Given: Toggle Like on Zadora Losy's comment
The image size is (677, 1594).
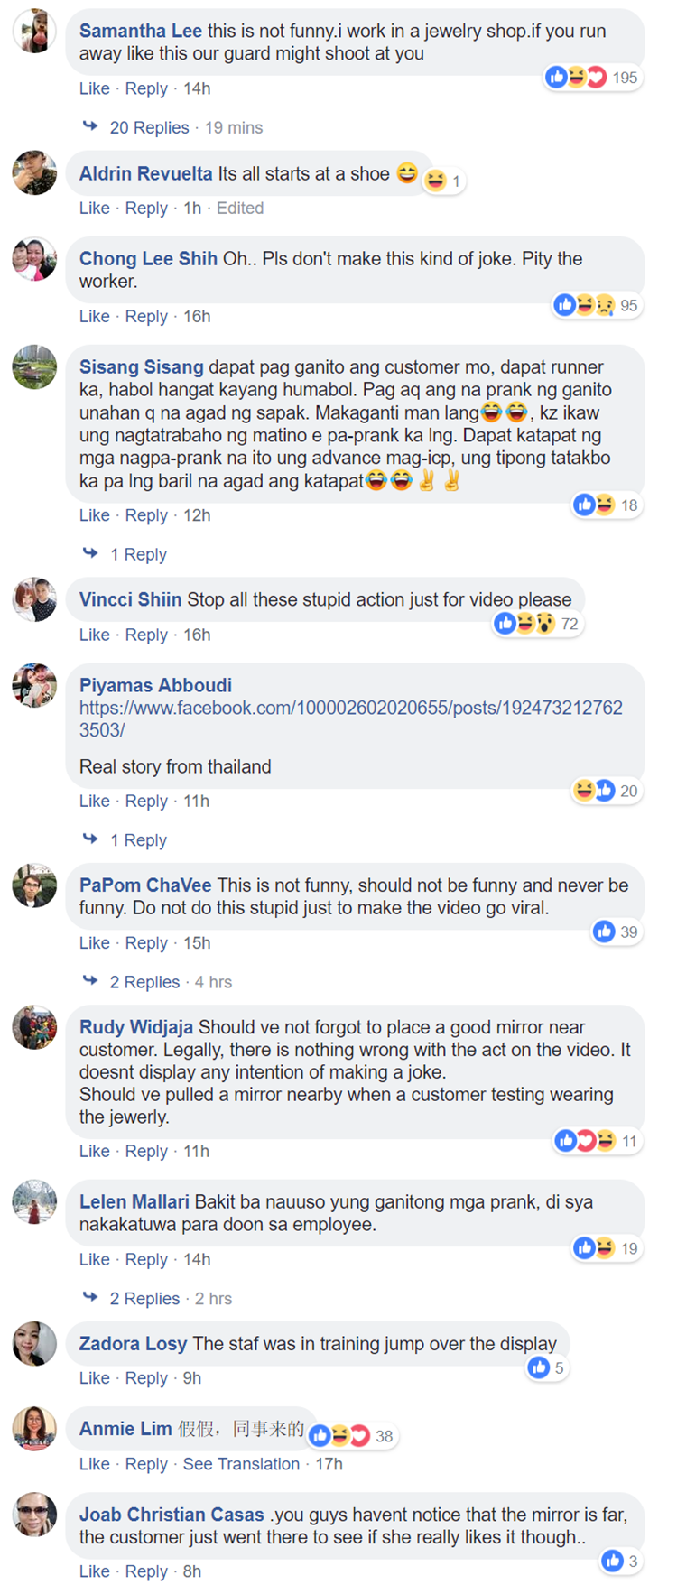Looking at the screenshot, I should (x=94, y=1378).
